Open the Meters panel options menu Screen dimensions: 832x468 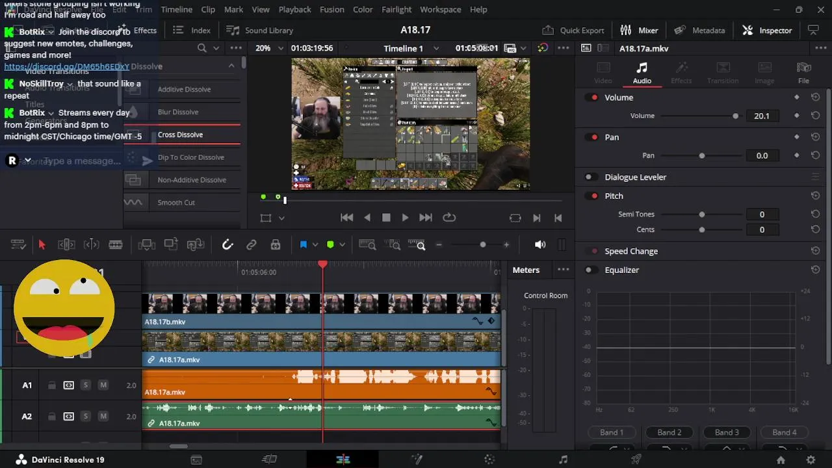(564, 270)
